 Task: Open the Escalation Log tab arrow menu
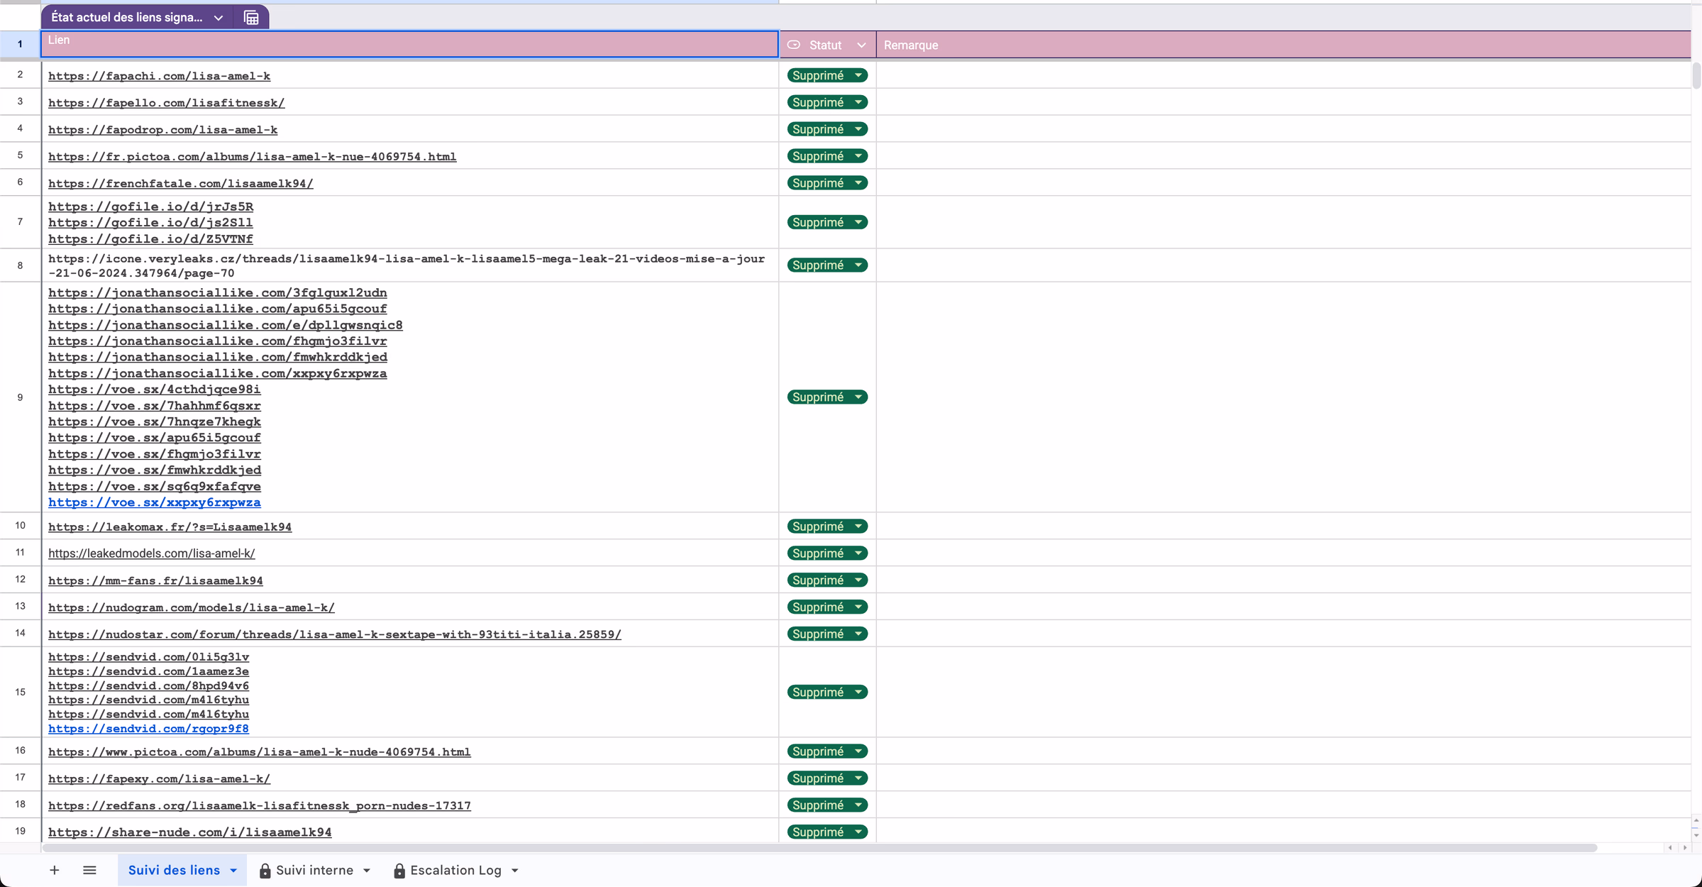515,871
